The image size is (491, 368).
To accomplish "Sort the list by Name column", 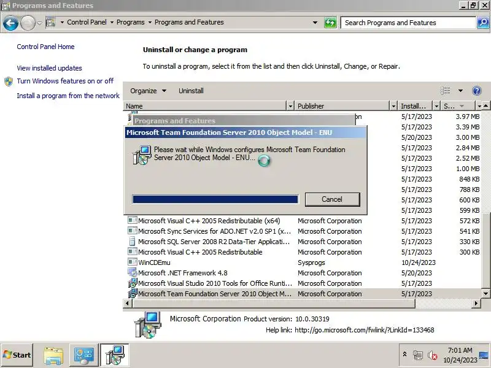I will tap(205, 106).
